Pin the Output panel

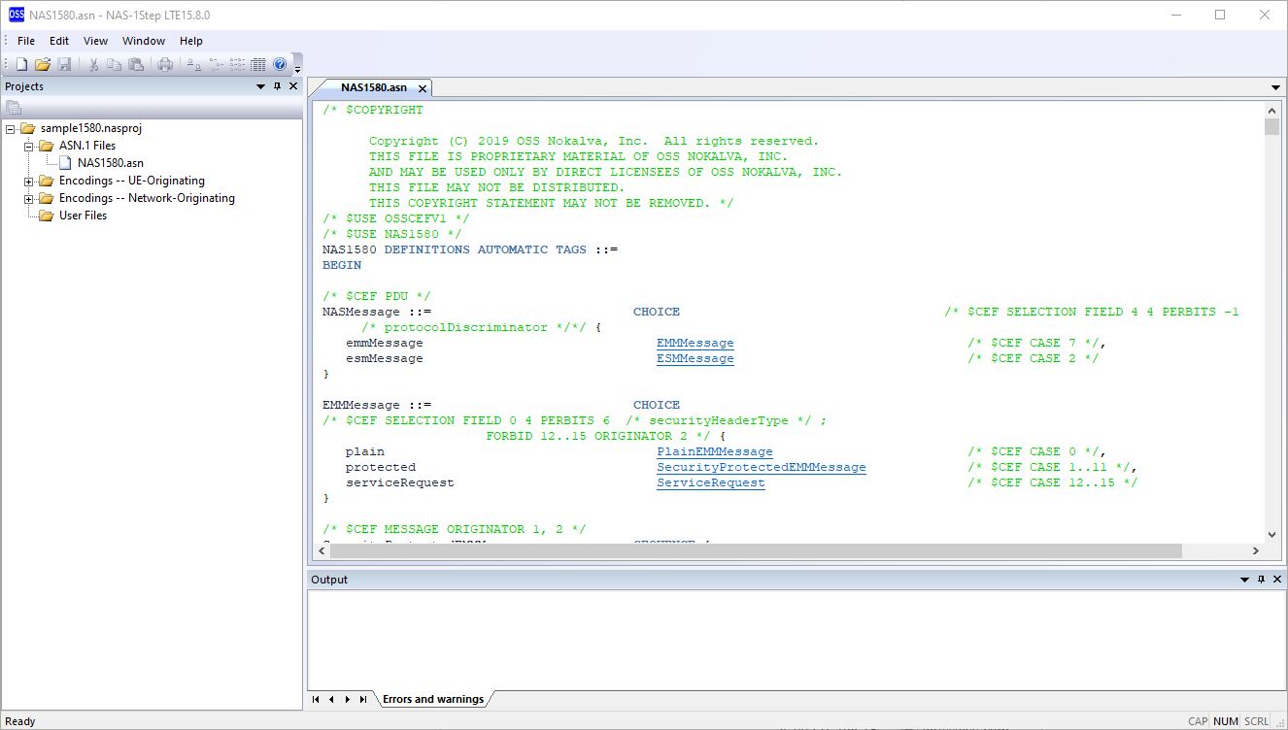pyautogui.click(x=1261, y=580)
